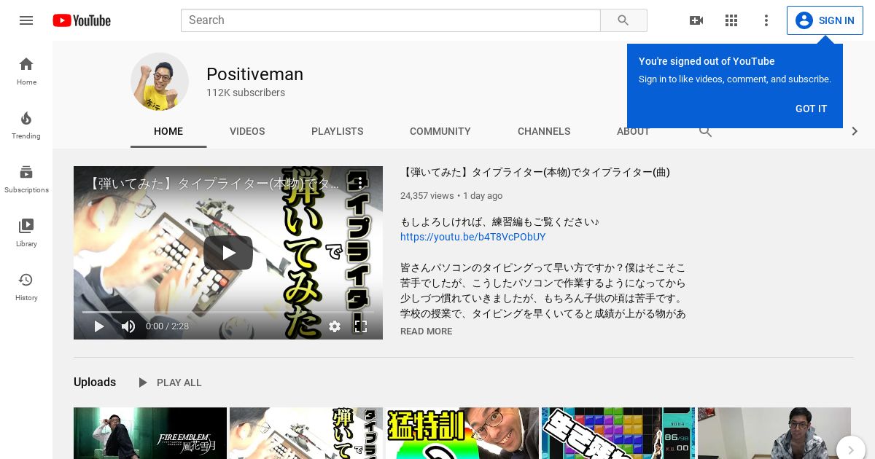This screenshot has width=875, height=459.
Task: Click the YouTube logo
Action: point(82,20)
